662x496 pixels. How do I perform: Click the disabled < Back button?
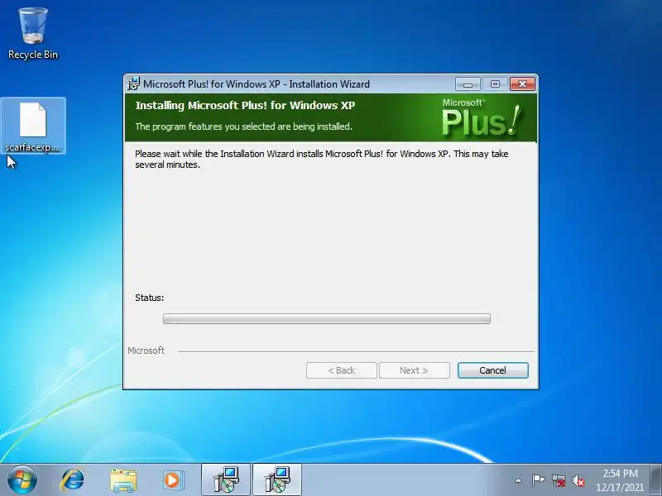[x=342, y=370]
